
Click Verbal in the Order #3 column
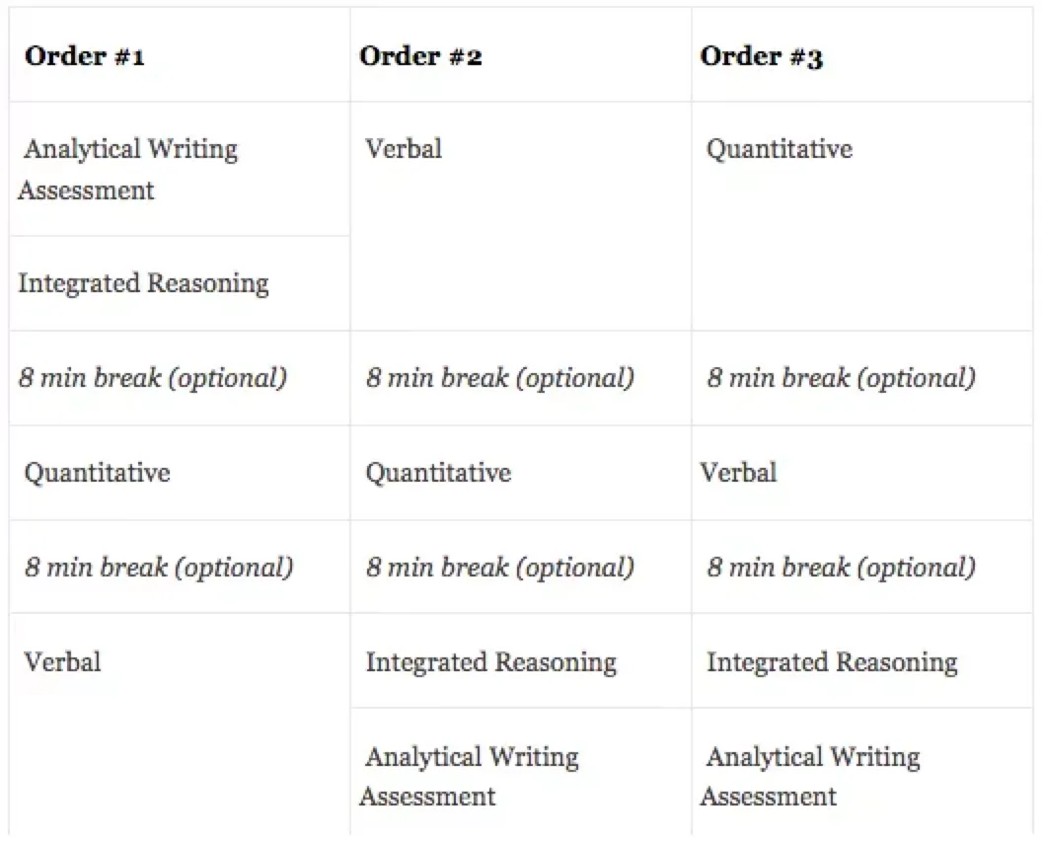coord(738,473)
